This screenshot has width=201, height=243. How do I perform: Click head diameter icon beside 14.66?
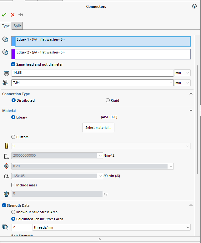click(x=6, y=73)
